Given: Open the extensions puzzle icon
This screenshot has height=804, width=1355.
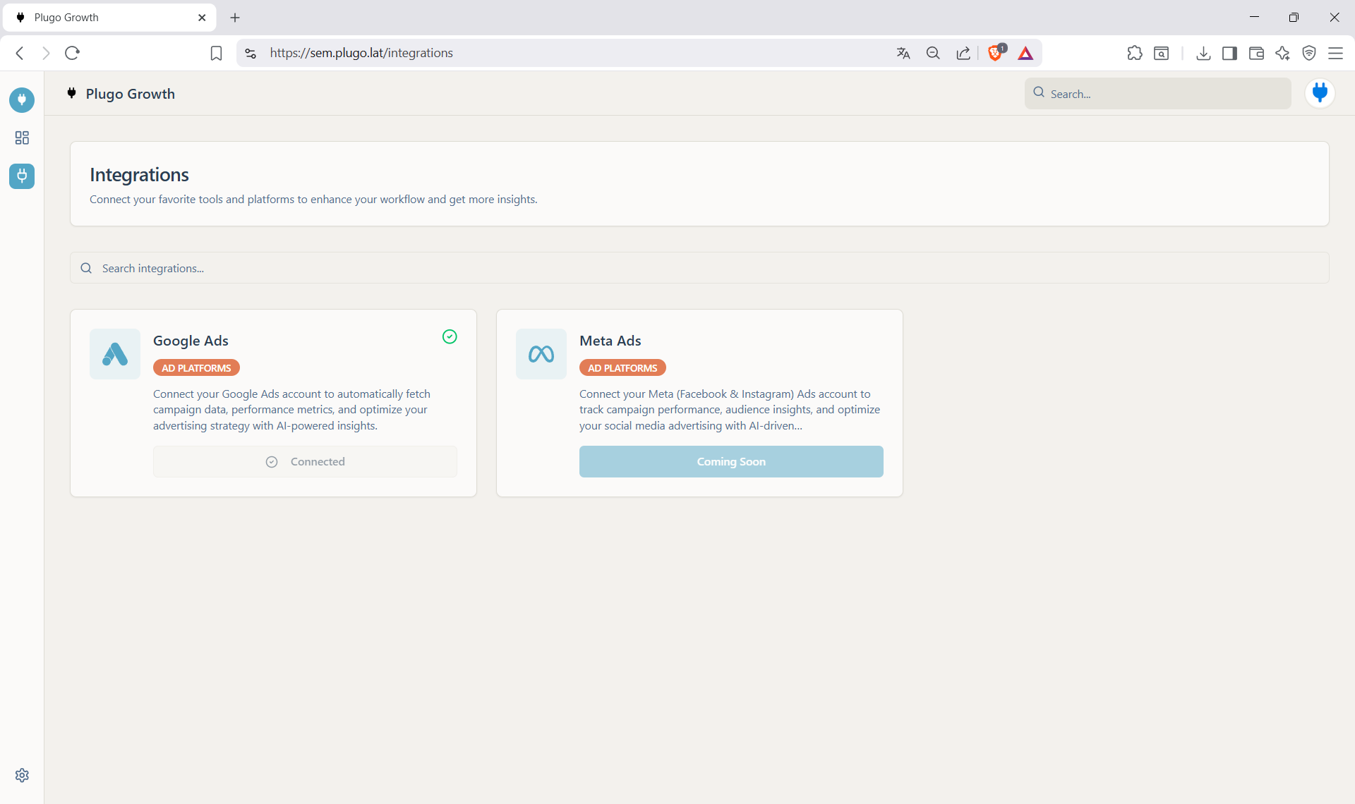Looking at the screenshot, I should [1135, 53].
